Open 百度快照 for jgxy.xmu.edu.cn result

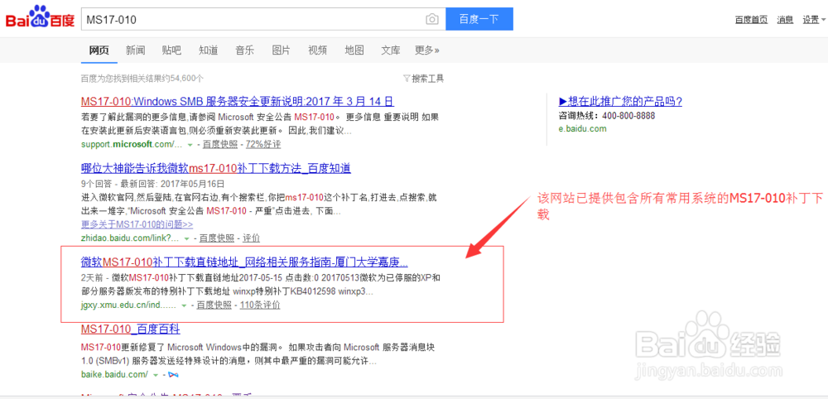214,305
